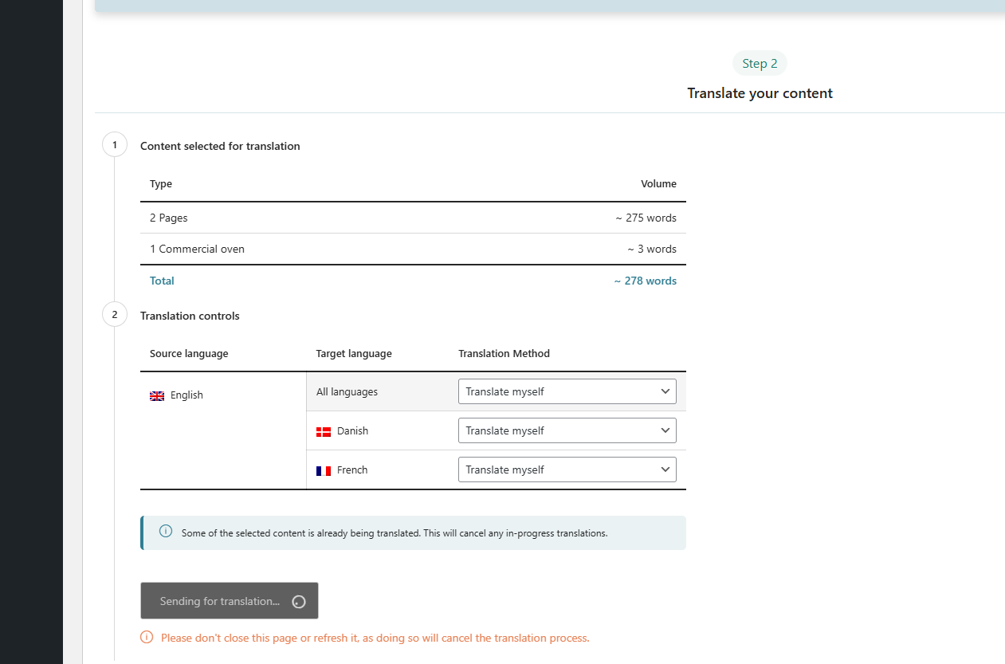This screenshot has width=1005, height=664.
Task: Click the "Translate your content" heading
Action: pos(760,93)
